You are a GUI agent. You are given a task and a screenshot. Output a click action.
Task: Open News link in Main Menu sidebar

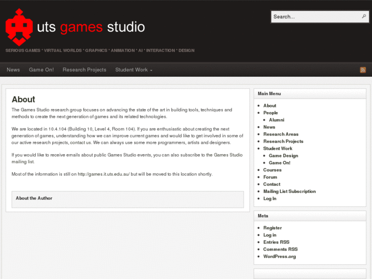(x=269, y=127)
